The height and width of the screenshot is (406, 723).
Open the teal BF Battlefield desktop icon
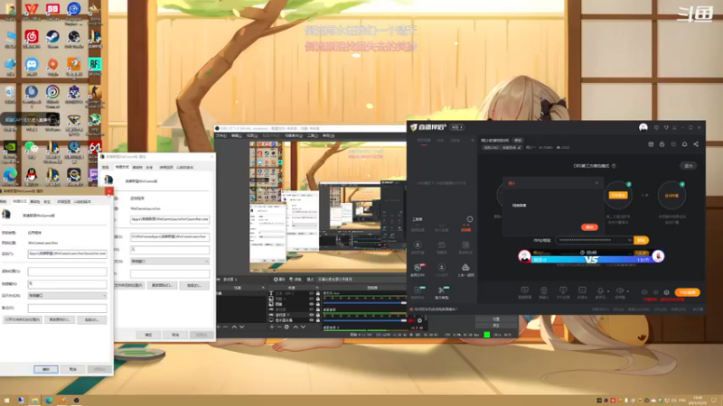[x=95, y=64]
